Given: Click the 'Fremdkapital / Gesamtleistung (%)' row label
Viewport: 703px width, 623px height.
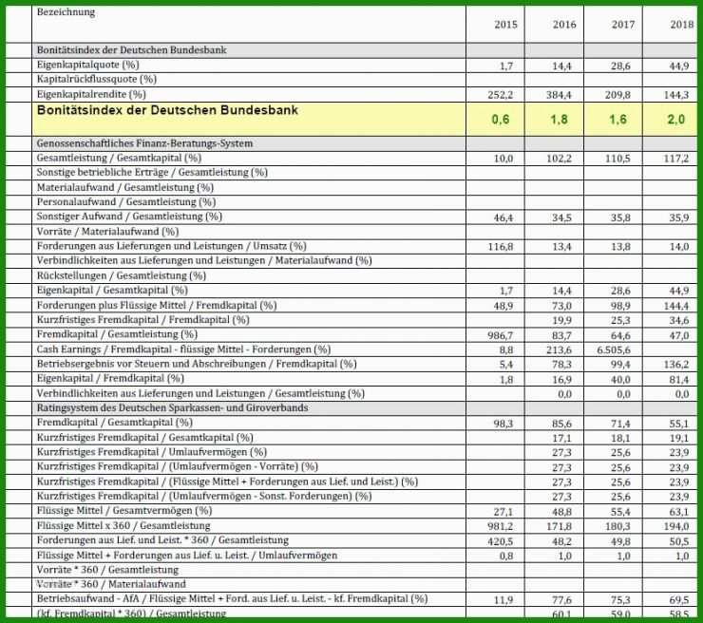Looking at the screenshot, I should [117, 335].
